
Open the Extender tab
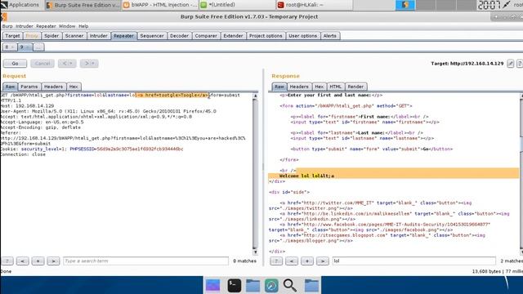click(233, 36)
